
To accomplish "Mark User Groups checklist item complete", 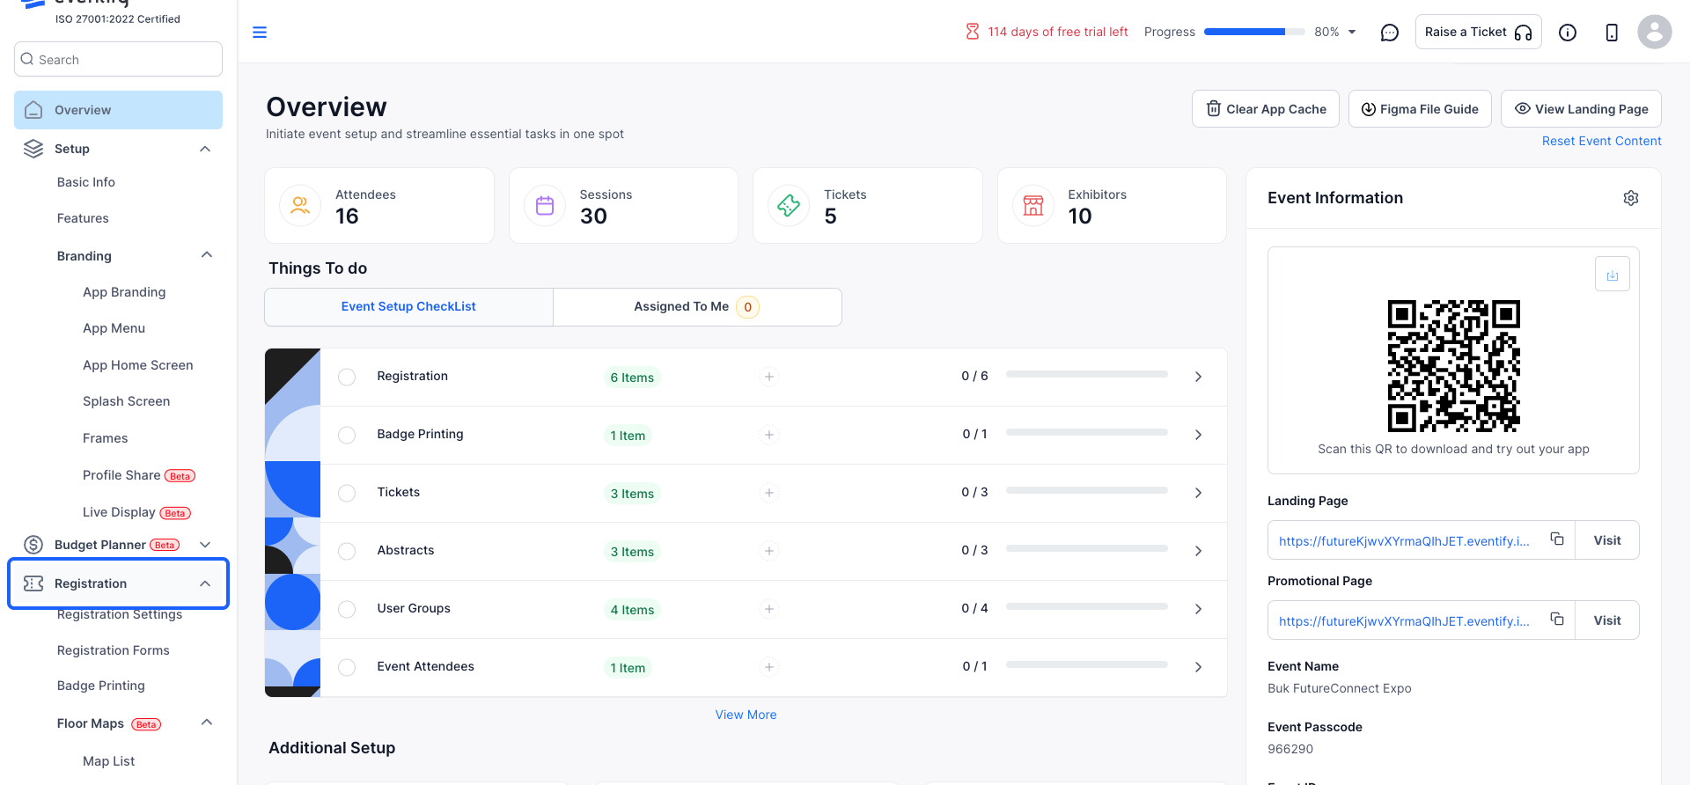I will 347,609.
